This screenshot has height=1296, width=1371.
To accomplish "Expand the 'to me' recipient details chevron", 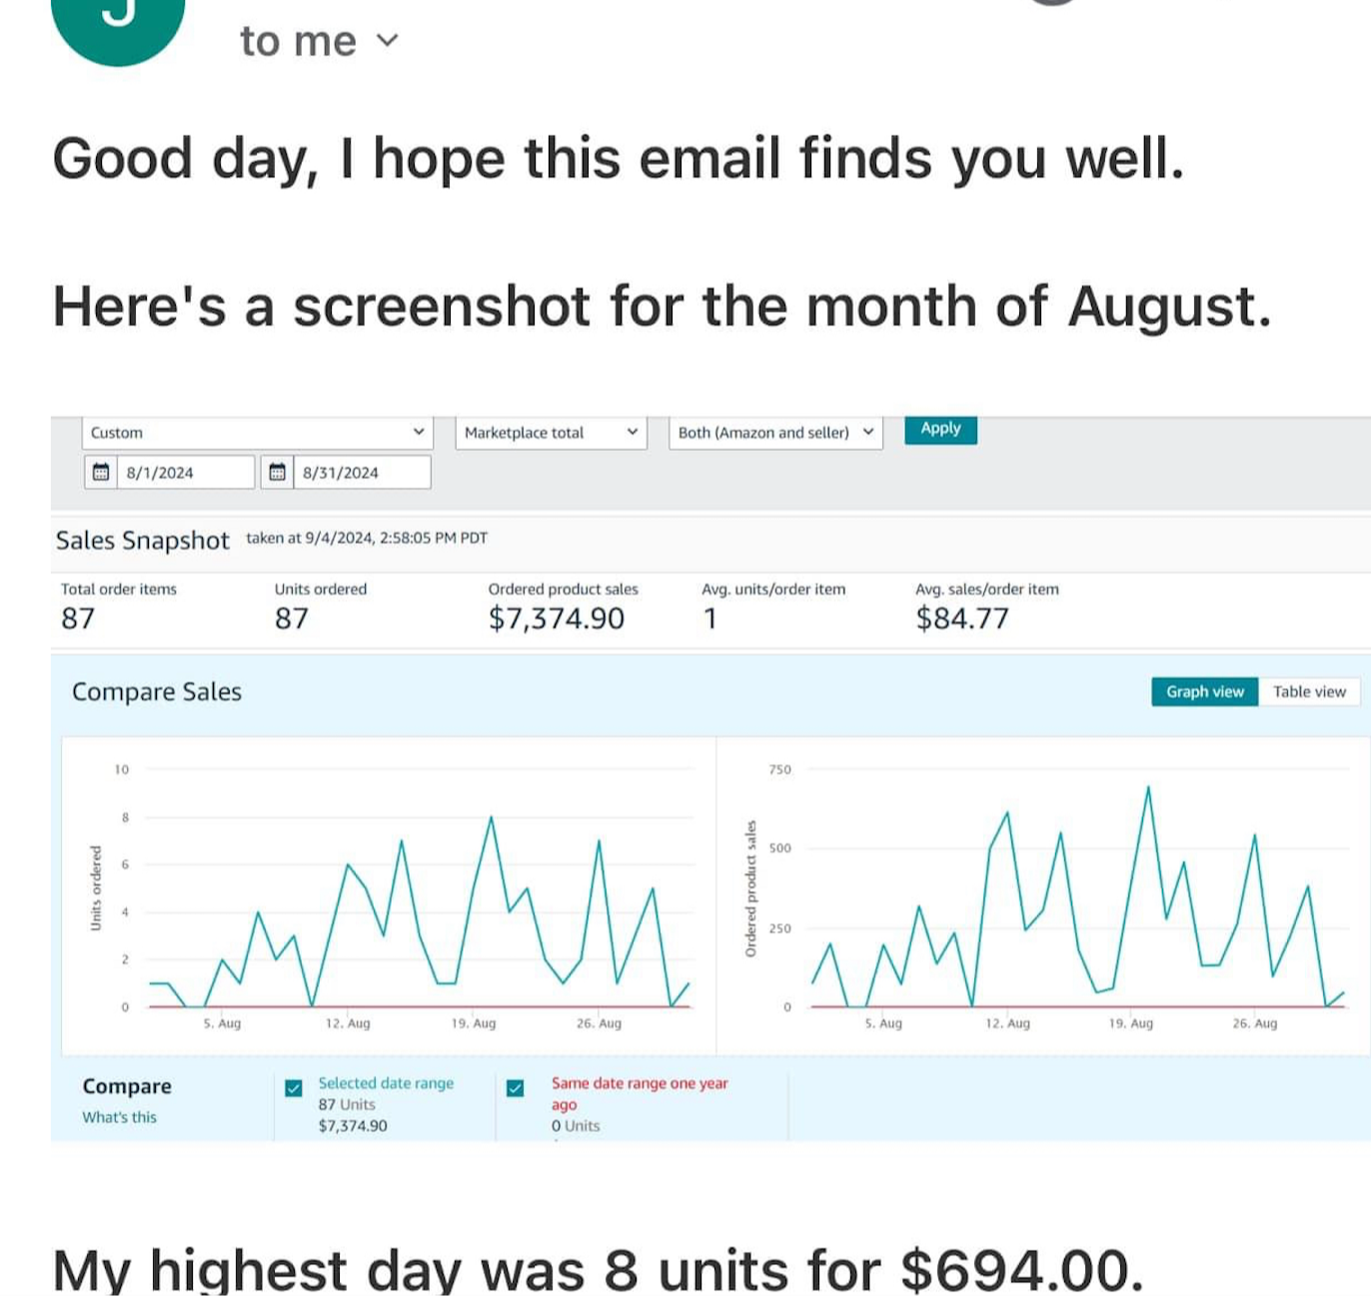I will (388, 41).
